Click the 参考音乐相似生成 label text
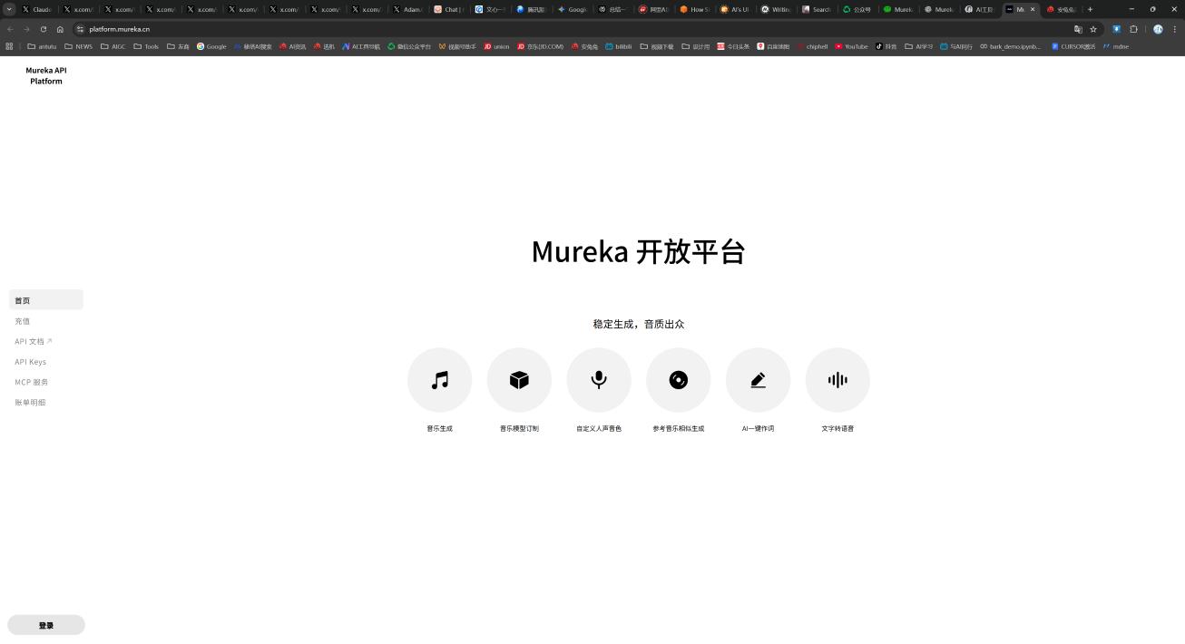1185x644 pixels. coord(679,428)
